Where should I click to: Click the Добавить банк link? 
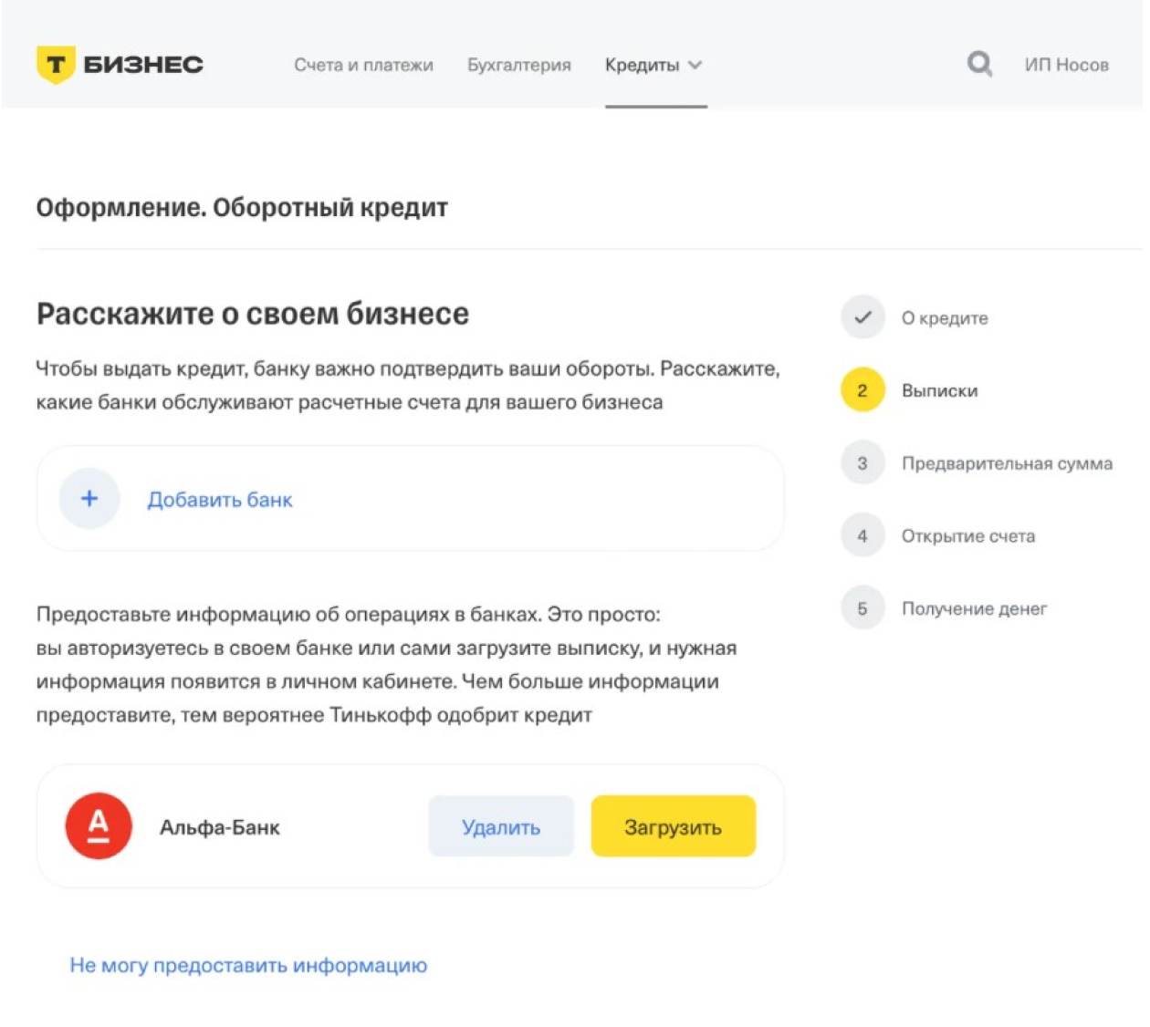click(x=220, y=500)
